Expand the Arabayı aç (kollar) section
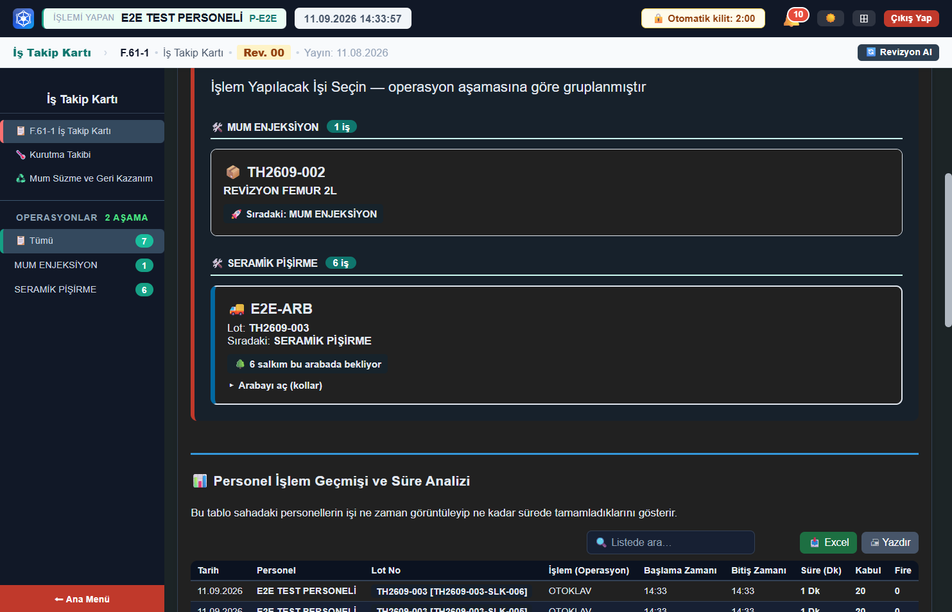952x612 pixels. coord(275,386)
